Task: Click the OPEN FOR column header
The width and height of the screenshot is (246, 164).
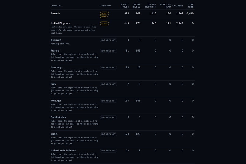Action: [106, 5]
